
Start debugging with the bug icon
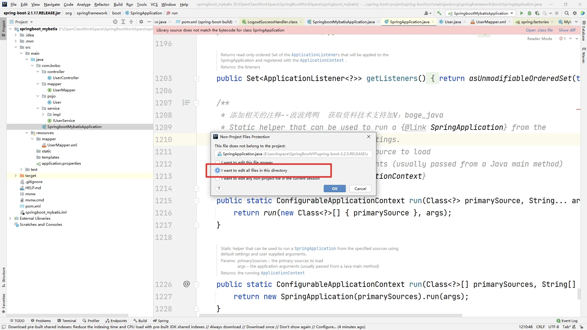click(530, 13)
